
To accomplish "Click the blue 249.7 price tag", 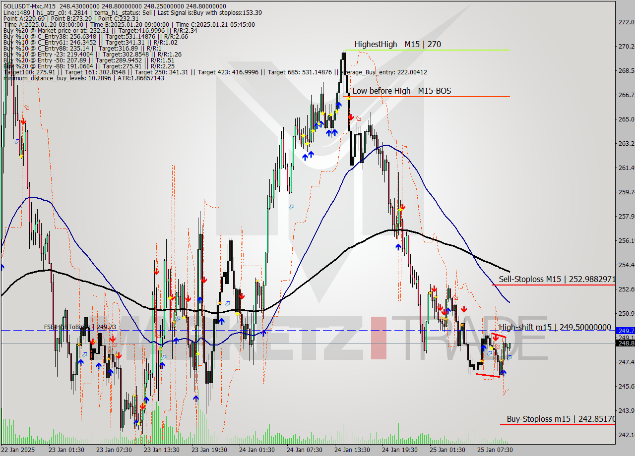I will pyautogui.click(x=625, y=330).
